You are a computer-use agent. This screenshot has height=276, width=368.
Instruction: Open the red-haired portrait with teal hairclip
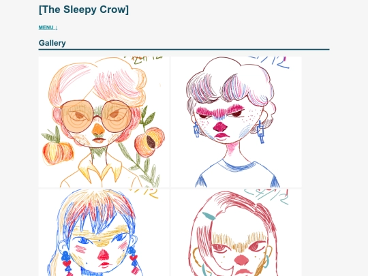pos(236,232)
